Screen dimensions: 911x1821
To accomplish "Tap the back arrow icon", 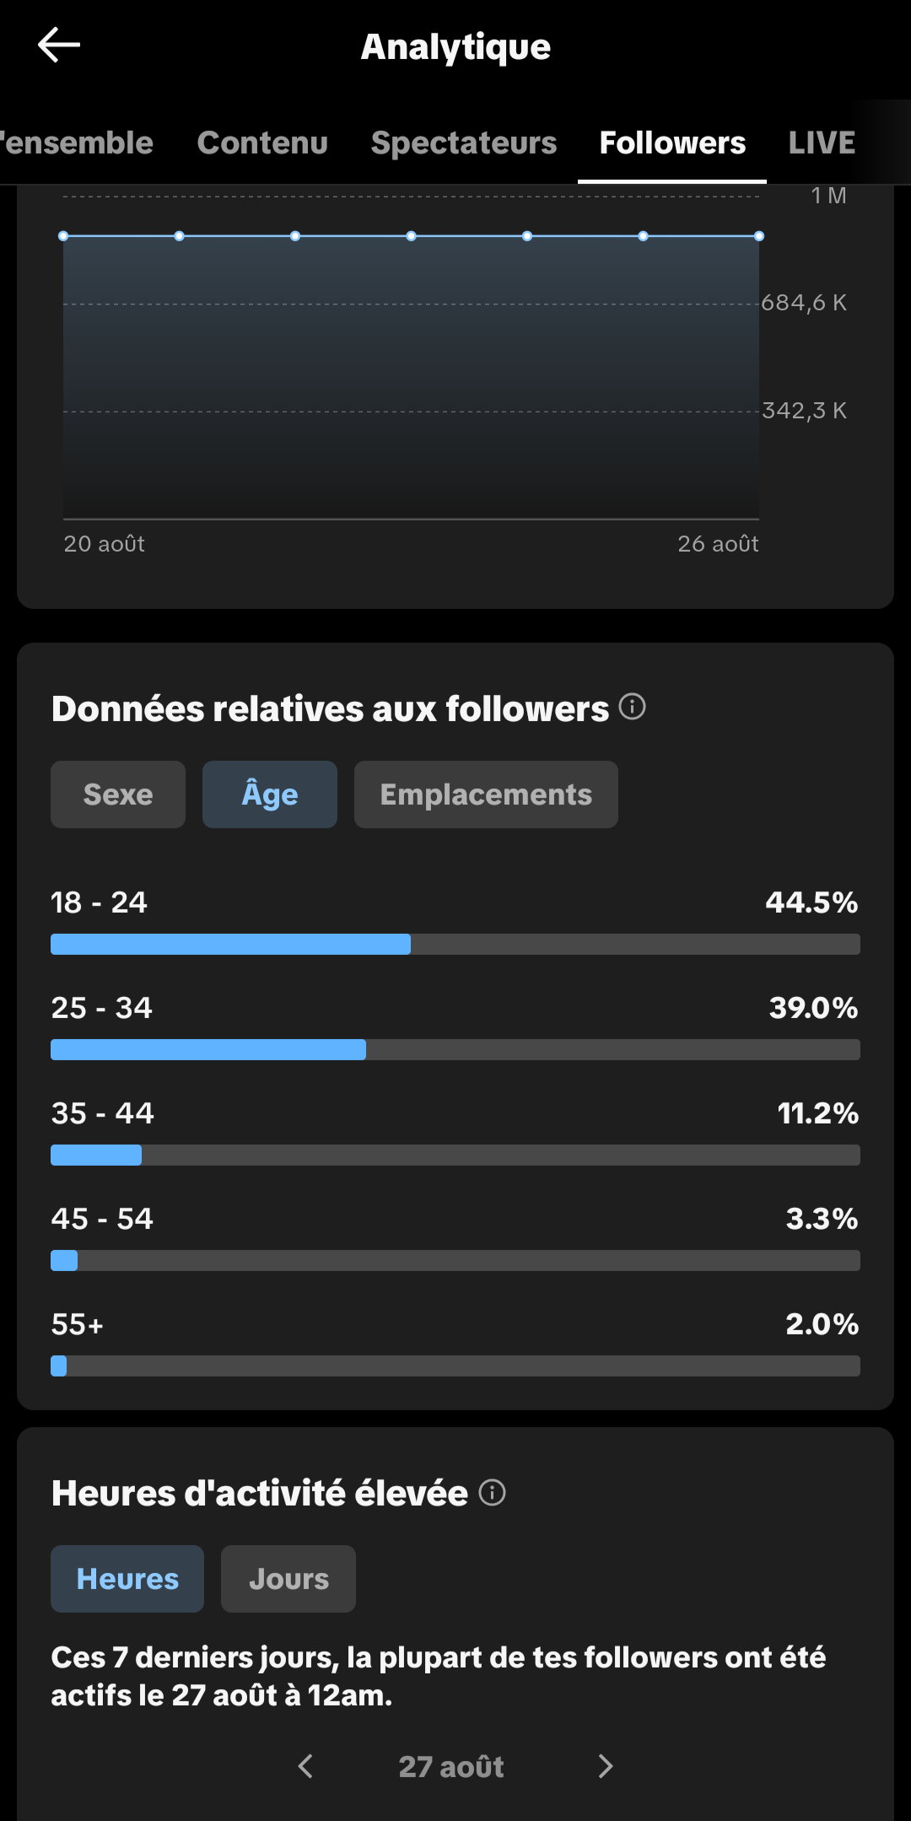I will click(59, 45).
